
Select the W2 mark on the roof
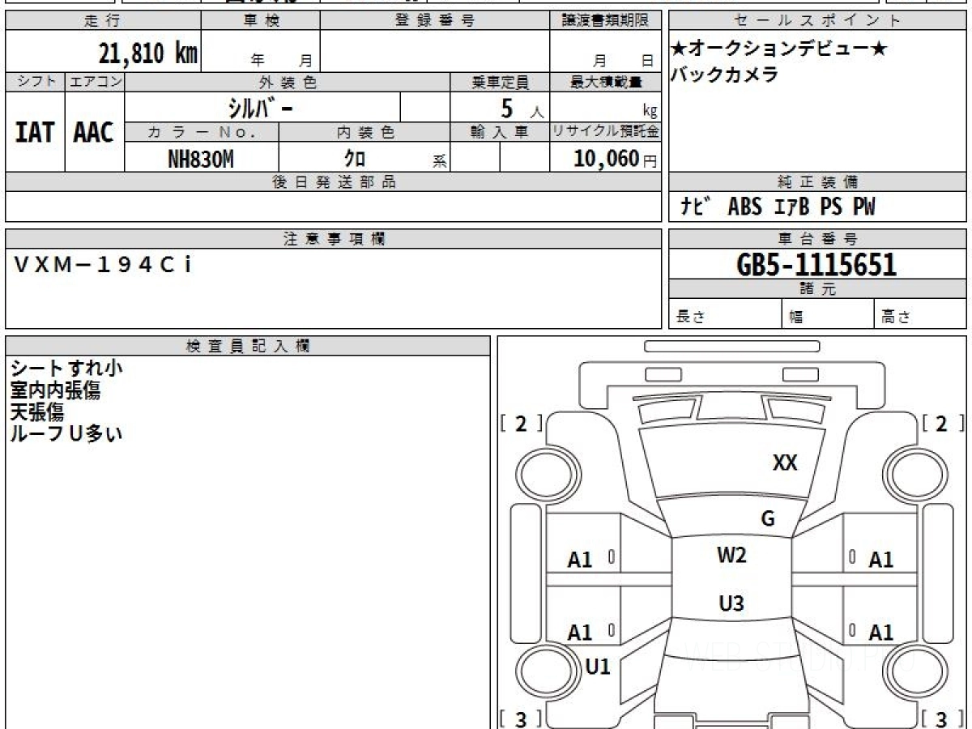click(x=731, y=556)
